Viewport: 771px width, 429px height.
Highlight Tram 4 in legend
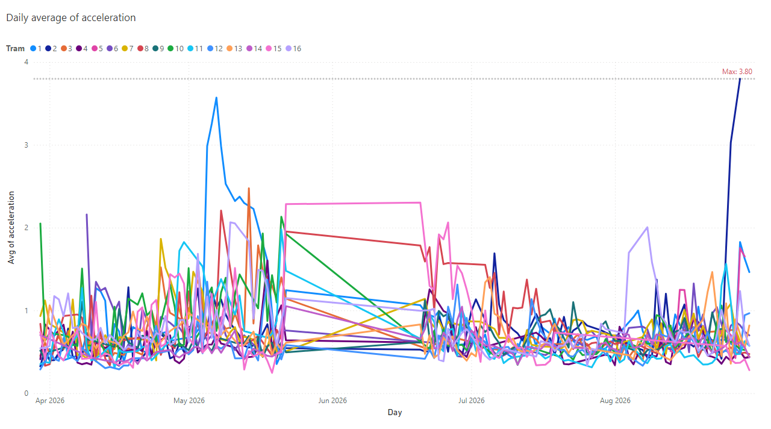pyautogui.click(x=81, y=48)
